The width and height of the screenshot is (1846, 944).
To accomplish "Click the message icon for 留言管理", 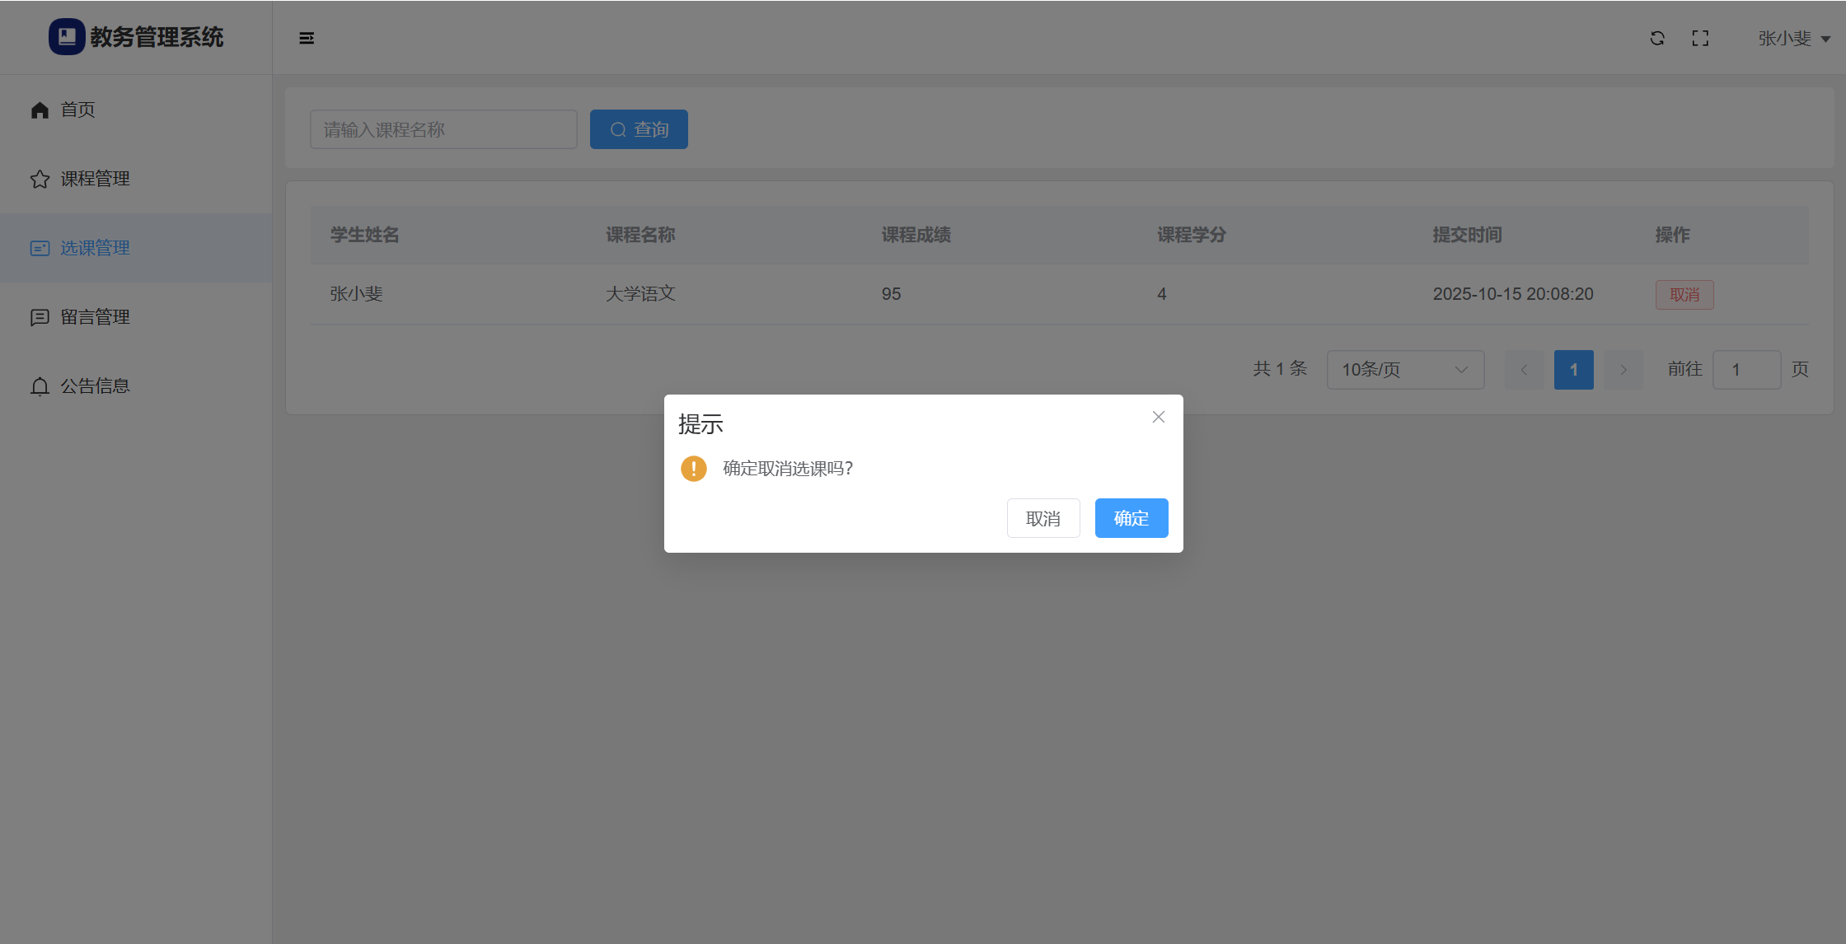I will [x=40, y=317].
